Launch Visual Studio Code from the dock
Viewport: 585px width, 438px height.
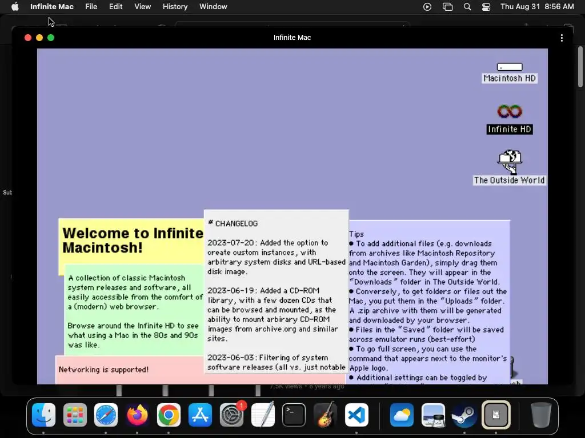pos(356,415)
